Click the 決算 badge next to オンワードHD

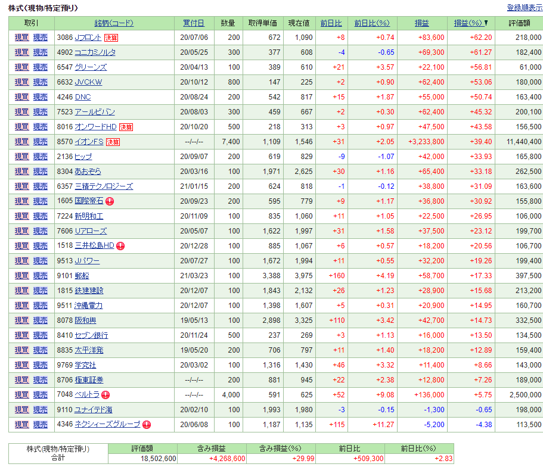126,127
